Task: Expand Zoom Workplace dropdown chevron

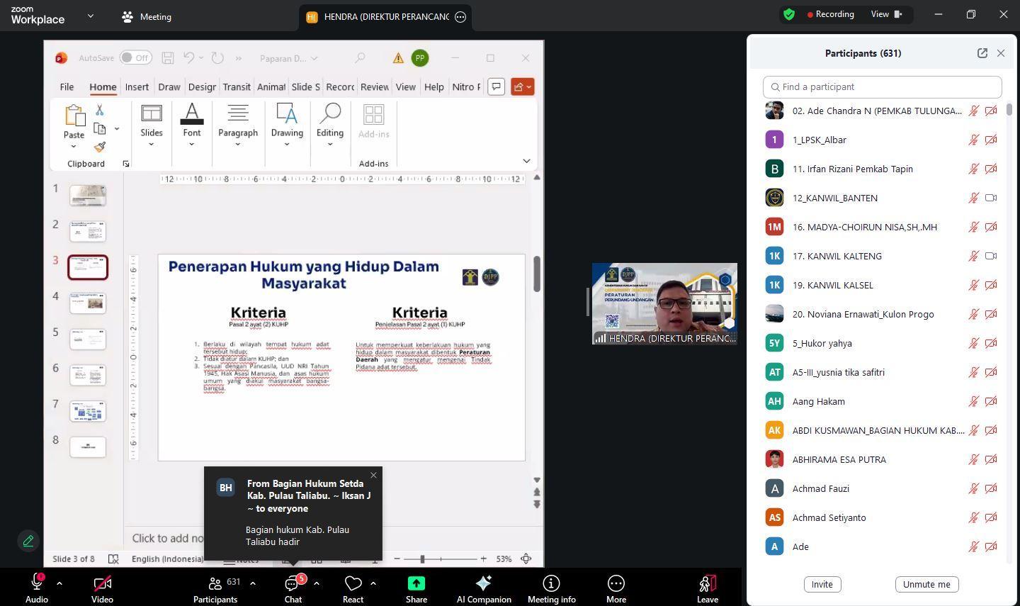Action: [90, 16]
